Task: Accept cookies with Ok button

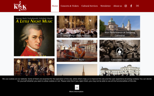Action: pos(77,87)
